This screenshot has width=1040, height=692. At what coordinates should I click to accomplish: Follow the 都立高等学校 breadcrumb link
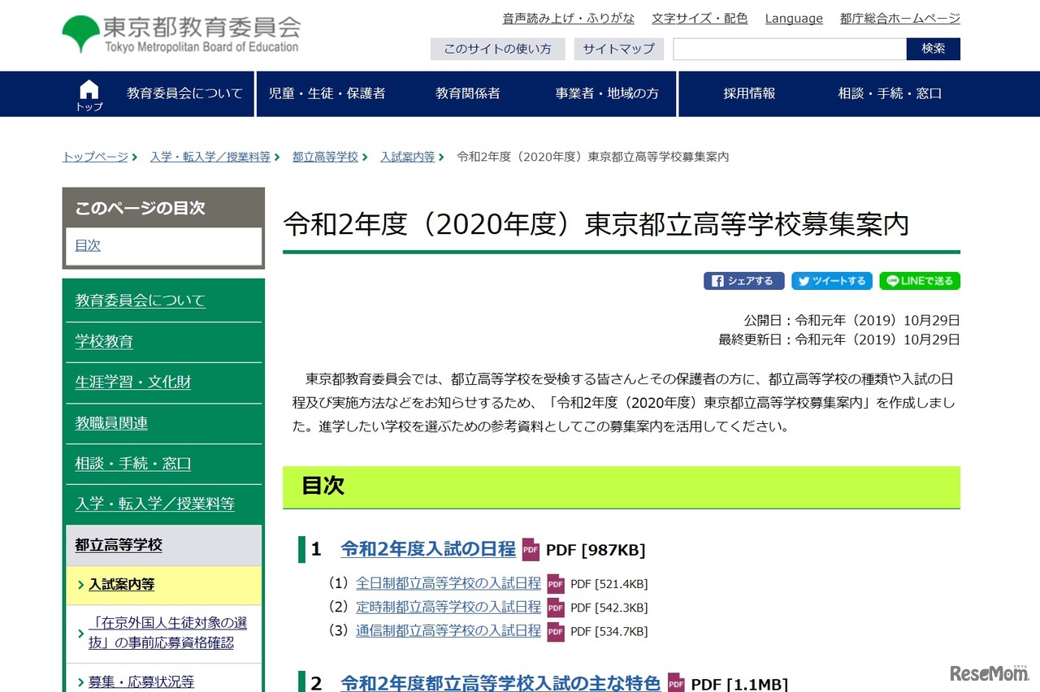pyautogui.click(x=324, y=157)
